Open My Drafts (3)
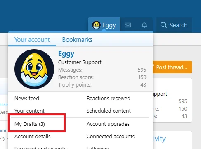Image resolution: width=201 pixels, height=149 pixels. 30,124
